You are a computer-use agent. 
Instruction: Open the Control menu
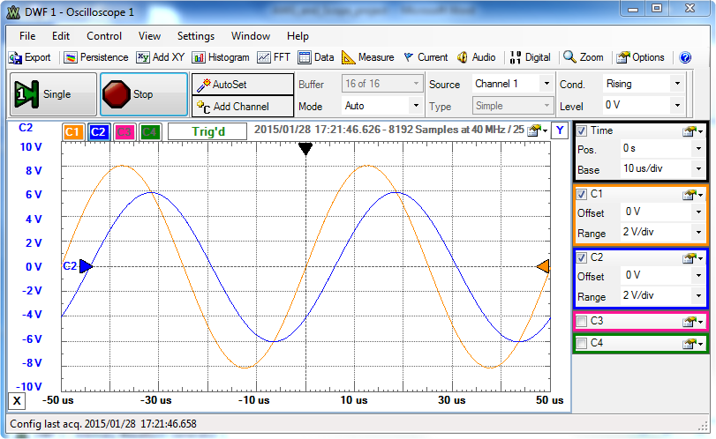point(104,36)
